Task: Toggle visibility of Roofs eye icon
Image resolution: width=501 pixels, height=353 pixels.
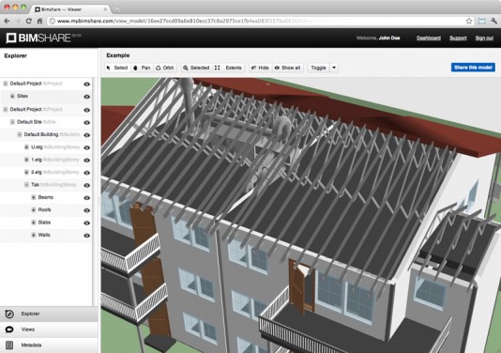Action: tap(86, 210)
